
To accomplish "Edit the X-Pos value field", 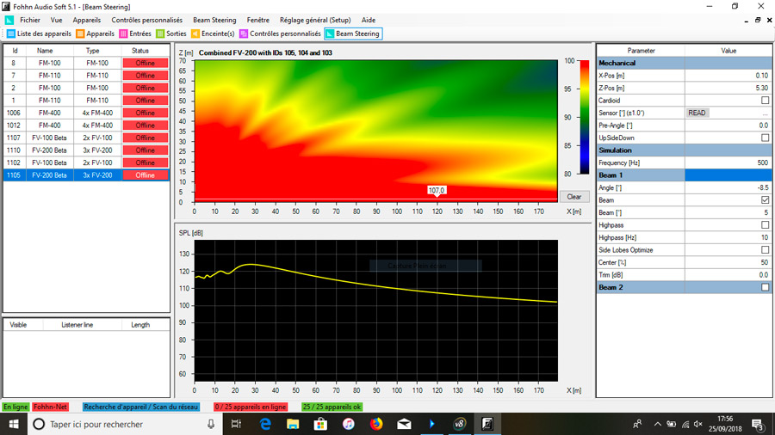I will tap(728, 76).
